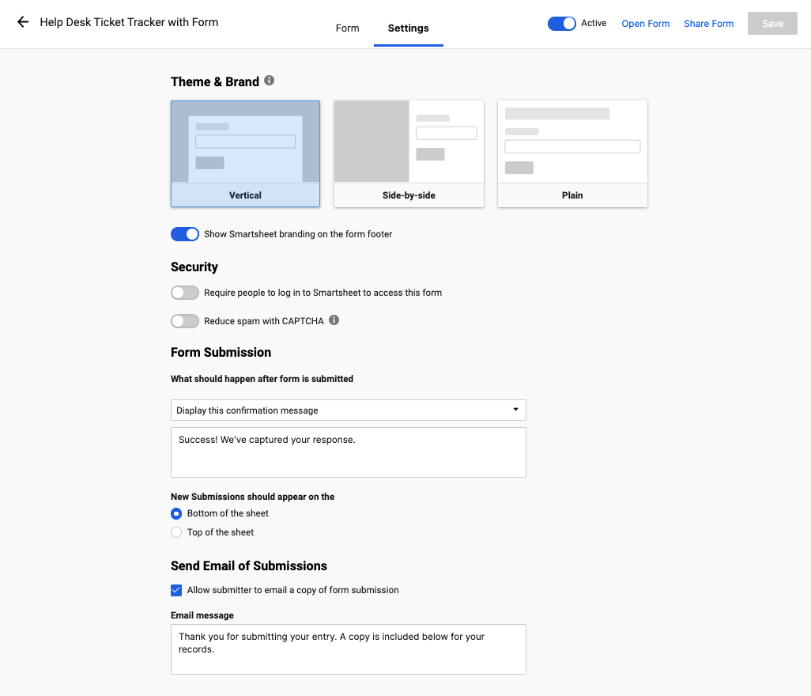Click the Open Form link
The height and width of the screenshot is (696, 811).
pos(645,24)
